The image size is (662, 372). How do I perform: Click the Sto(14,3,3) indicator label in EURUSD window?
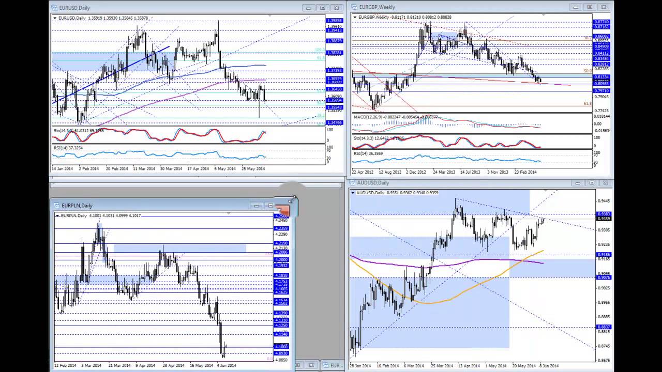click(x=79, y=131)
